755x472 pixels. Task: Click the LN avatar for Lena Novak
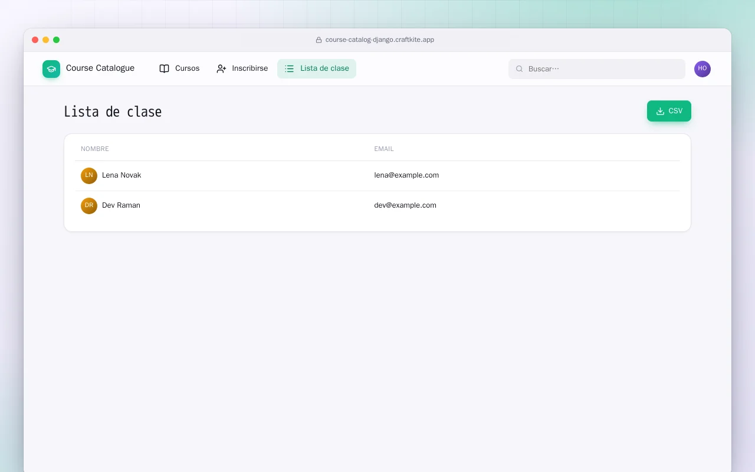pos(89,176)
